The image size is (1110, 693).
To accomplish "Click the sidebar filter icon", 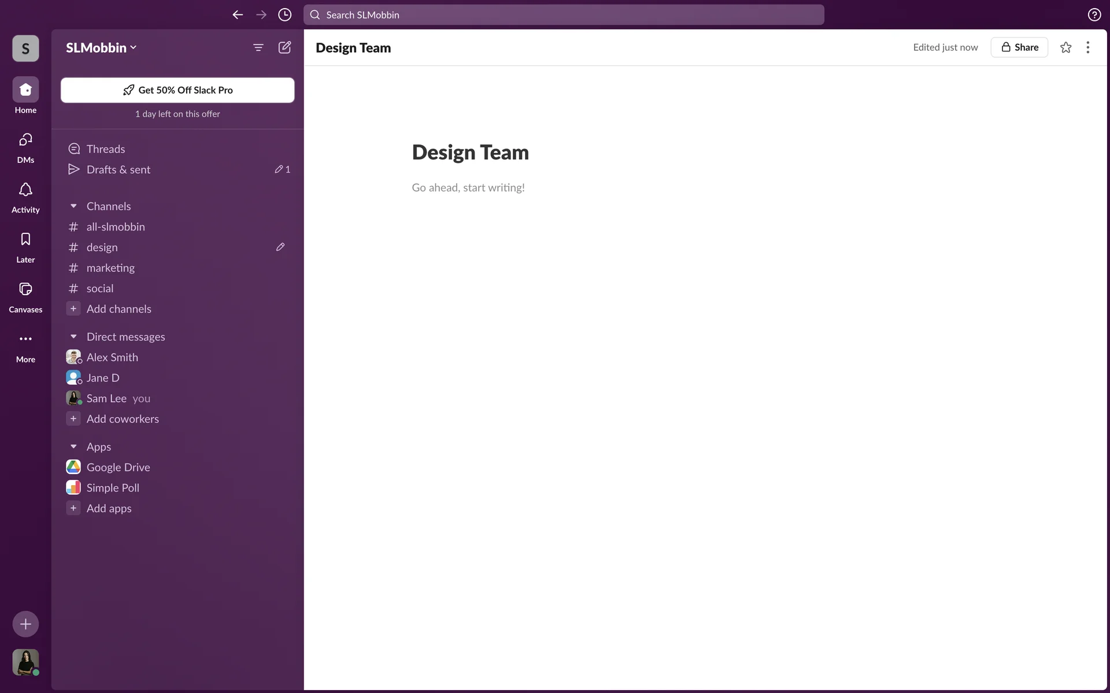I will click(x=258, y=47).
